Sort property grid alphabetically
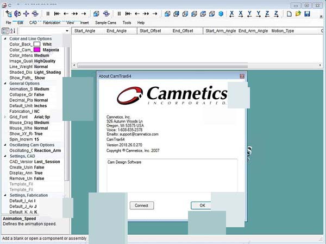This screenshot has height=244, width=326. tap(13, 31)
